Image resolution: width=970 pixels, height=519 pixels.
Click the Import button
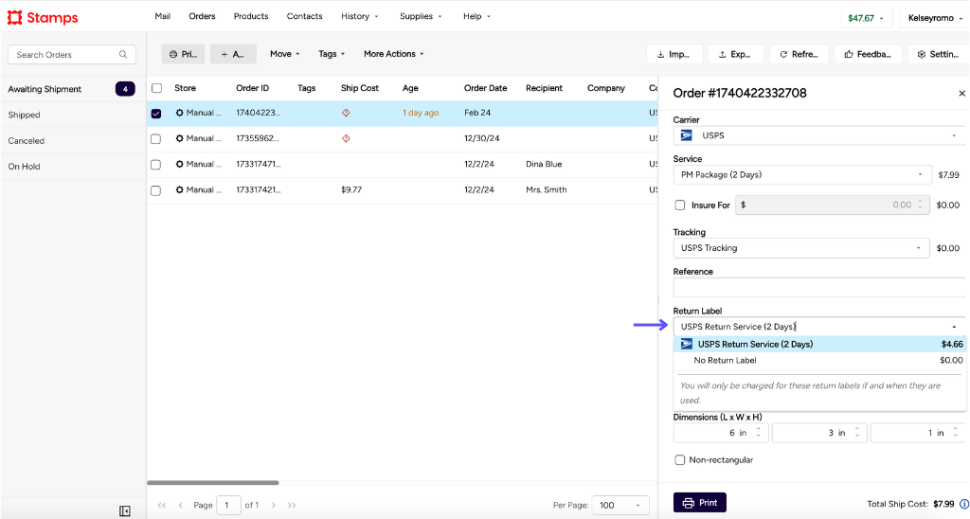click(674, 54)
